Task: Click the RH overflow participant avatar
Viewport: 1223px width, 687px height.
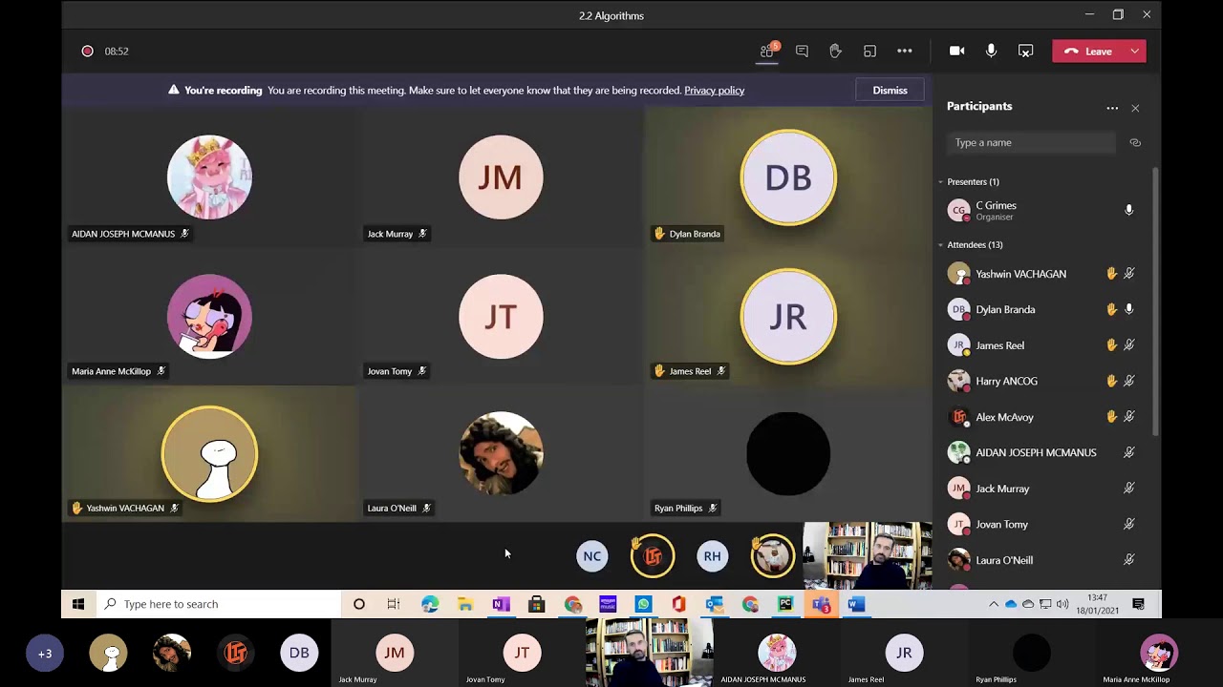Action: click(x=713, y=556)
